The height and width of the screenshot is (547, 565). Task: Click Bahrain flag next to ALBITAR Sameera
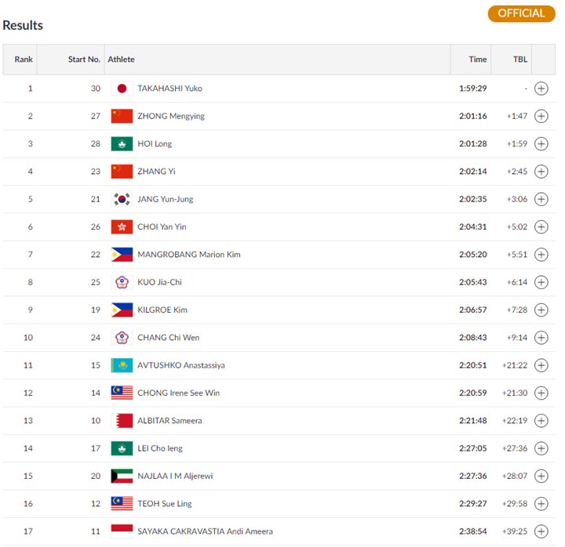pyautogui.click(x=122, y=420)
